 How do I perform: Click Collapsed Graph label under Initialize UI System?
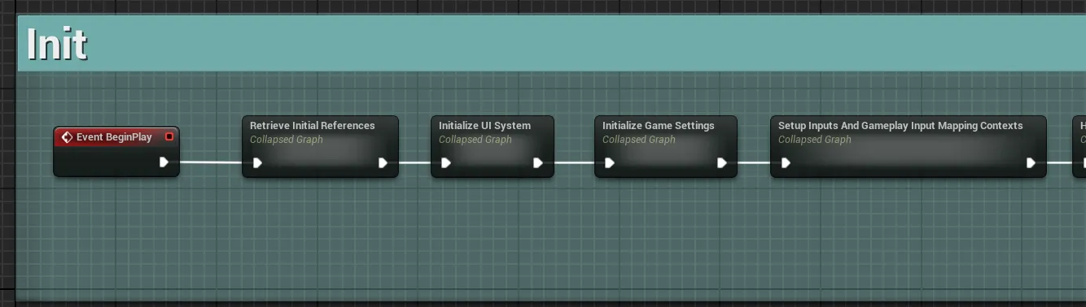[475, 140]
